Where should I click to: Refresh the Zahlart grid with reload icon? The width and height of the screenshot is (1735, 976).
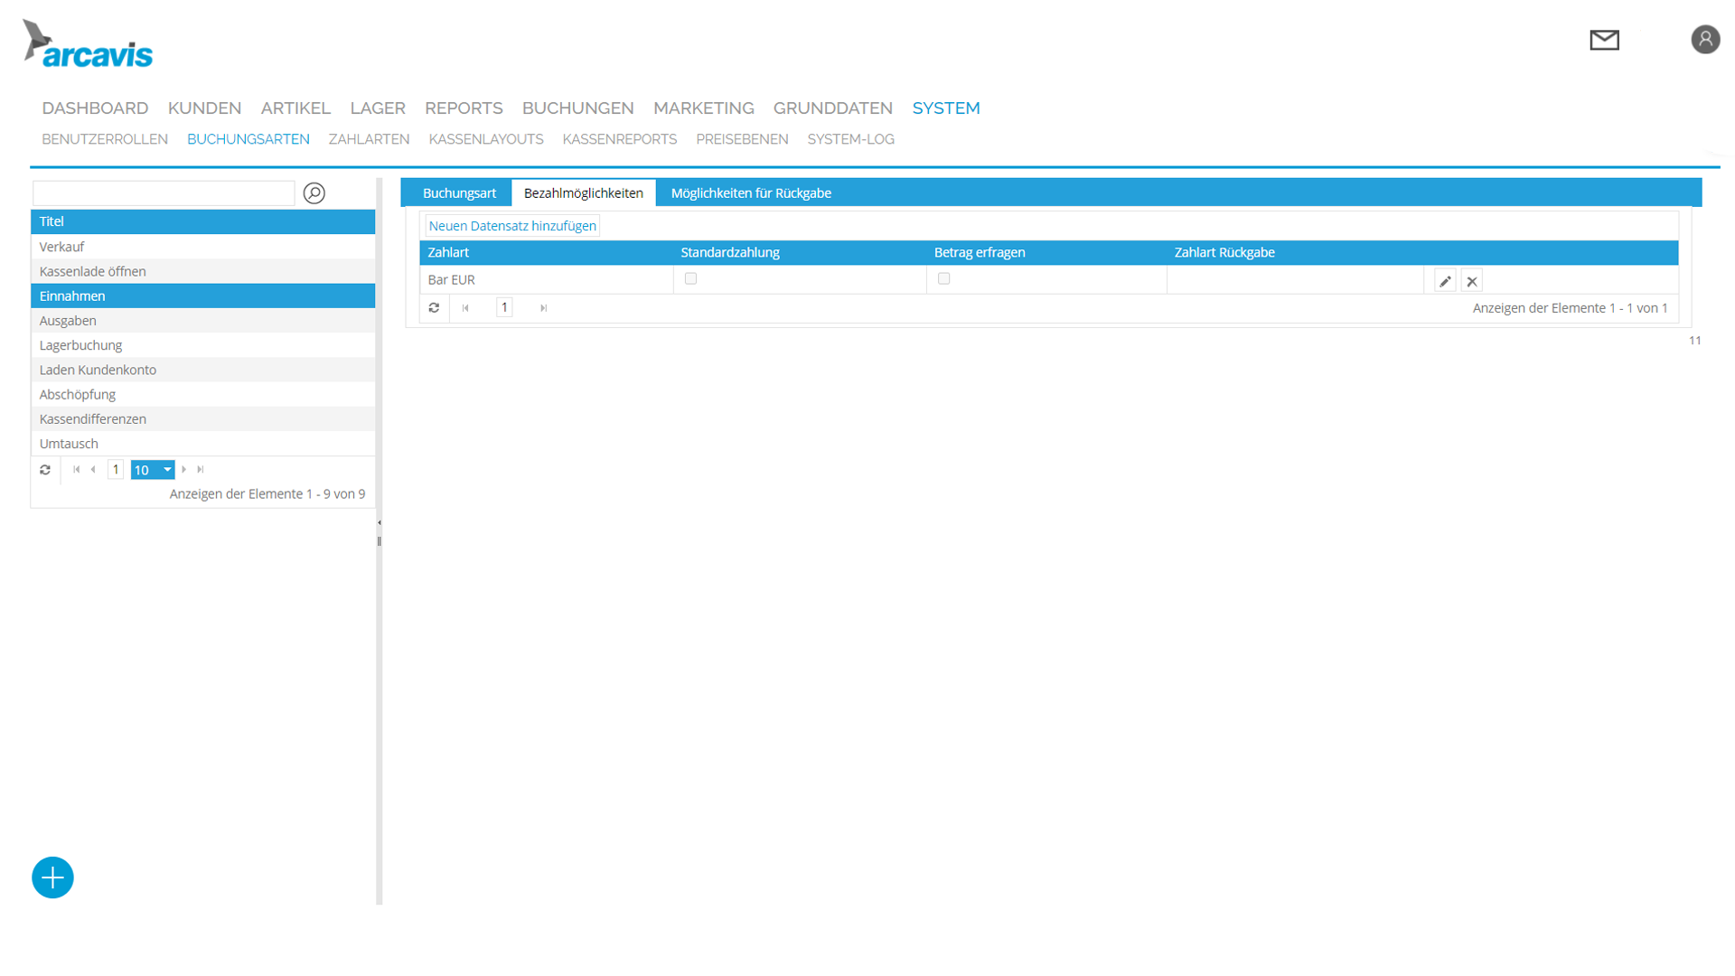pyautogui.click(x=434, y=308)
